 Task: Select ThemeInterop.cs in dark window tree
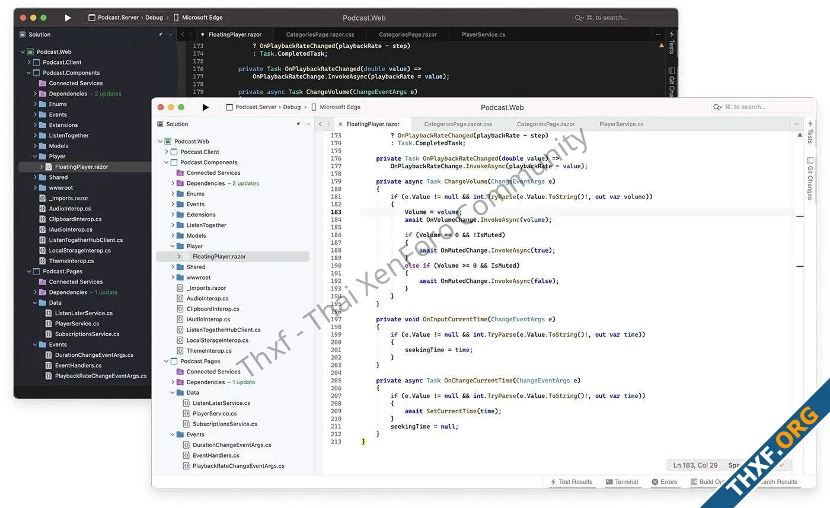(71, 261)
